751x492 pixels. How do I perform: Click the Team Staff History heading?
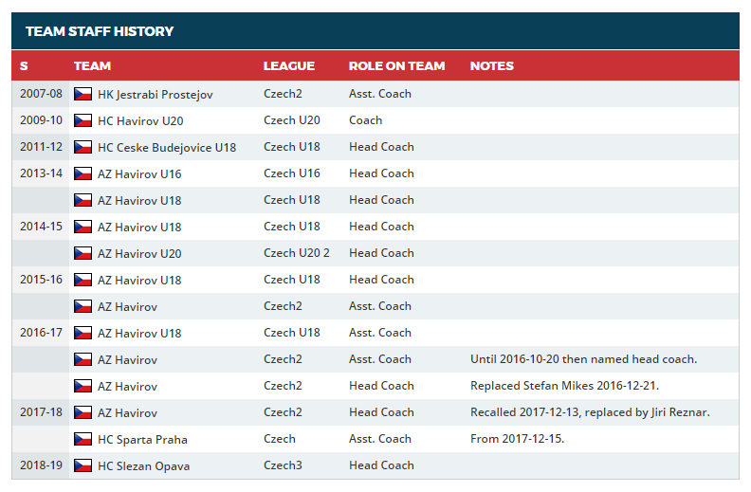click(100, 31)
